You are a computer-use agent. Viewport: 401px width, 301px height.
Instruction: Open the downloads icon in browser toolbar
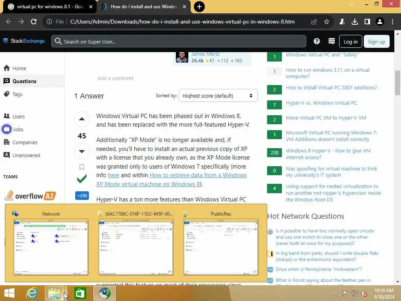(x=355, y=22)
